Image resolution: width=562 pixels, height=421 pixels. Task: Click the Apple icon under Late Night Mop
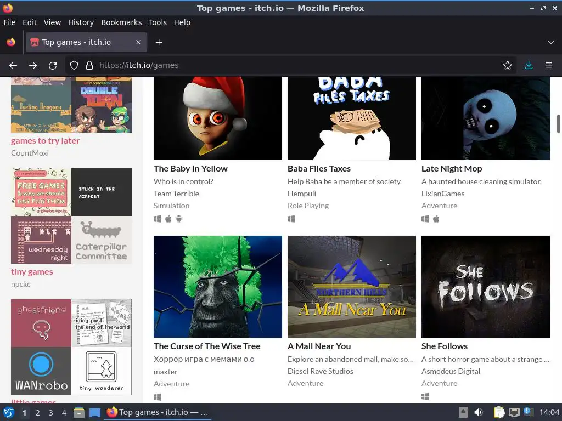[436, 219]
